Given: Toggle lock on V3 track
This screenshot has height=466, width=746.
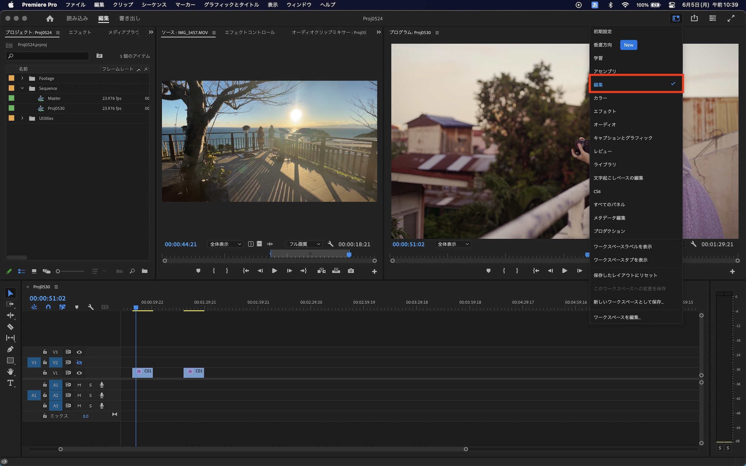Looking at the screenshot, I should (45, 352).
